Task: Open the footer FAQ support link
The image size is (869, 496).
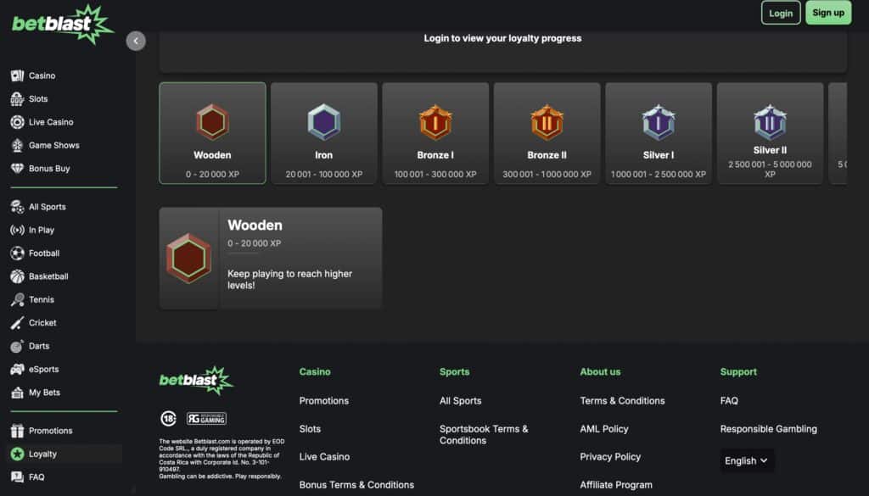Action: 729,401
